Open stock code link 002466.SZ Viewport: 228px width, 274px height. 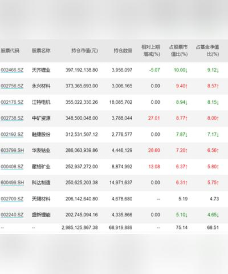(x=12, y=70)
